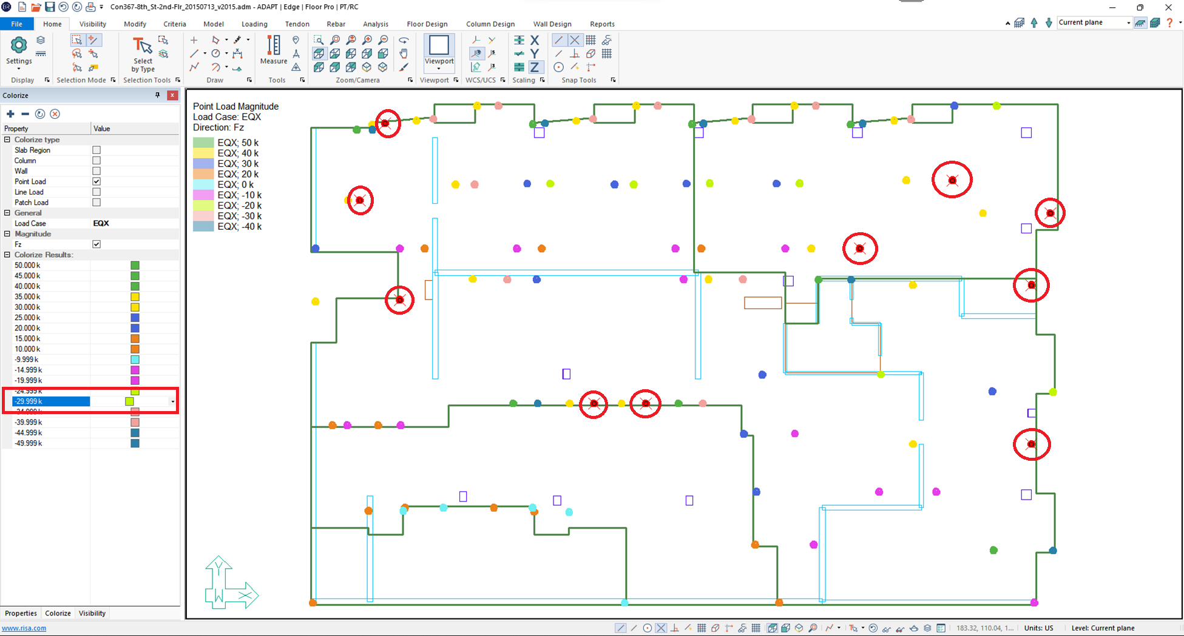Enable the Slab Region colorize checkbox
1184x636 pixels.
(x=96, y=150)
